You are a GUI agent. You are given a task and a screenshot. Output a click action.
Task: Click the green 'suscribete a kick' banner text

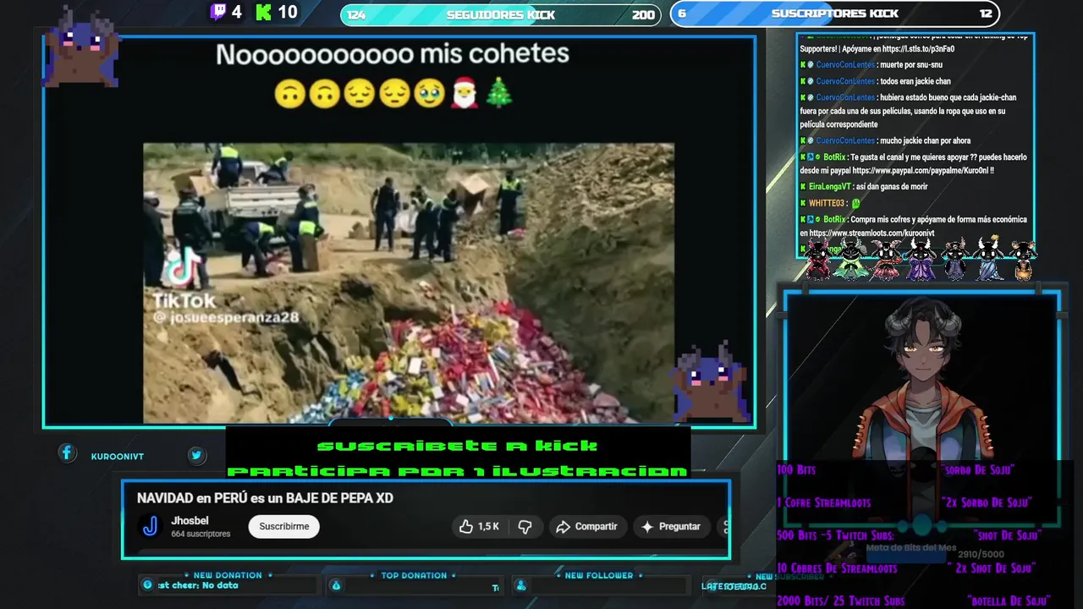coord(458,446)
